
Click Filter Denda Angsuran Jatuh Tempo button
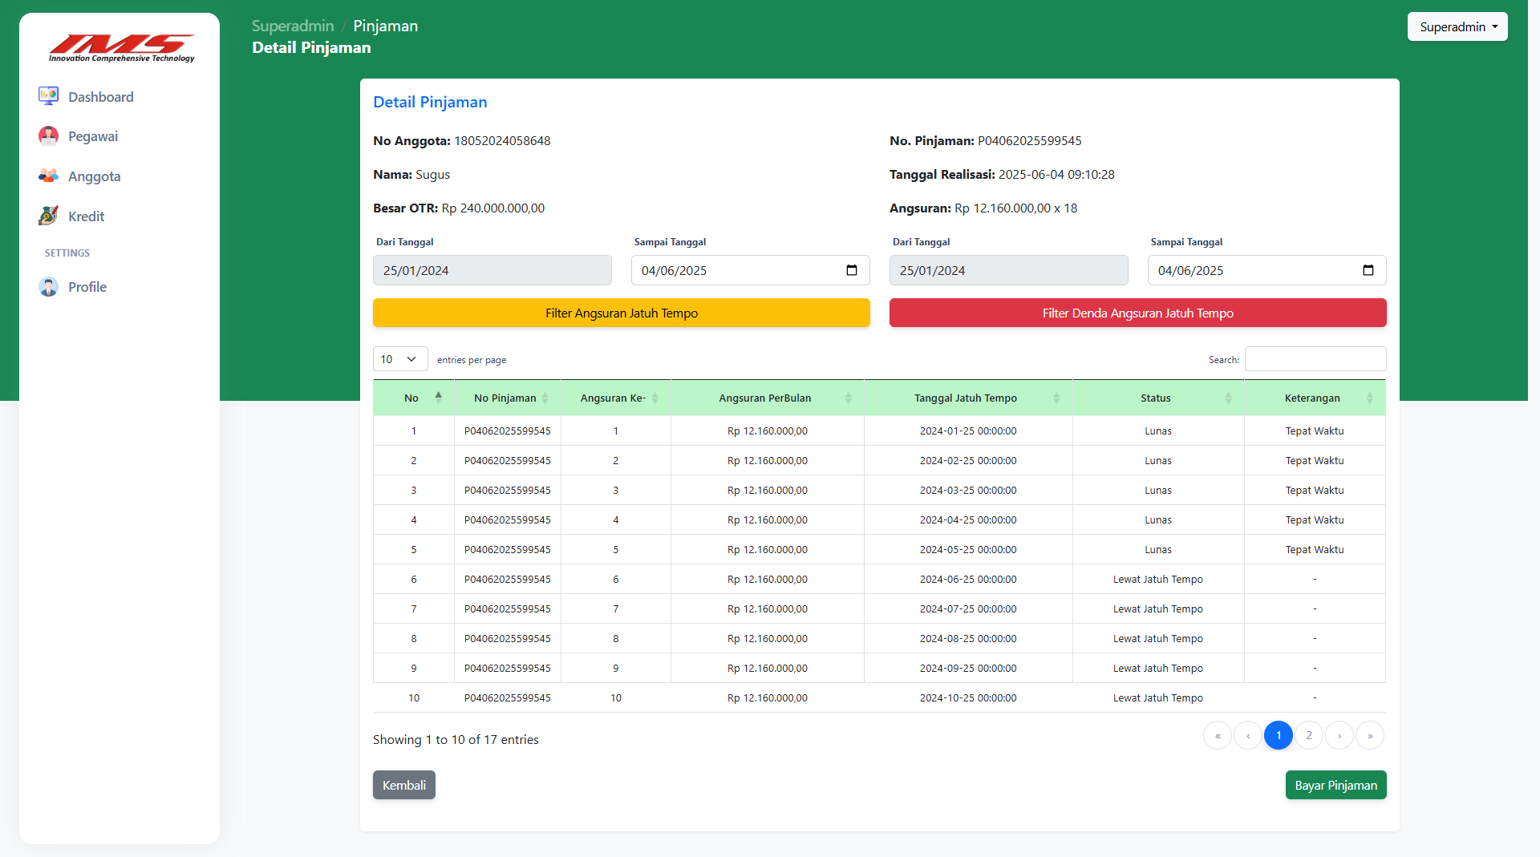click(1138, 313)
